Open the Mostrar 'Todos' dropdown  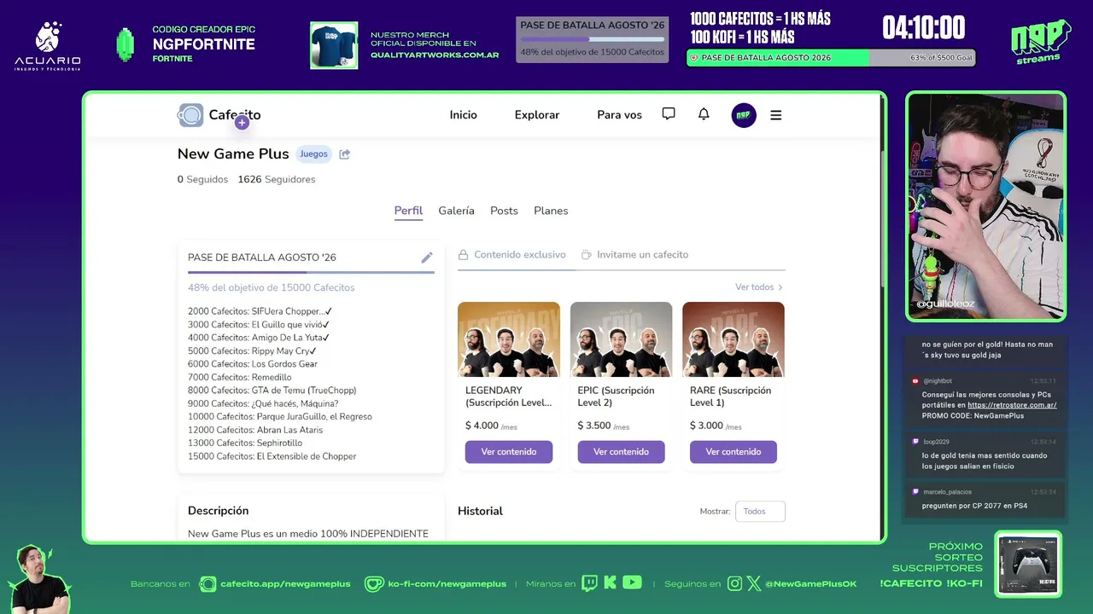760,512
